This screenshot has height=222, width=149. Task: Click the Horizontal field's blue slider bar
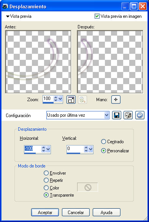pyautogui.click(x=30, y=153)
